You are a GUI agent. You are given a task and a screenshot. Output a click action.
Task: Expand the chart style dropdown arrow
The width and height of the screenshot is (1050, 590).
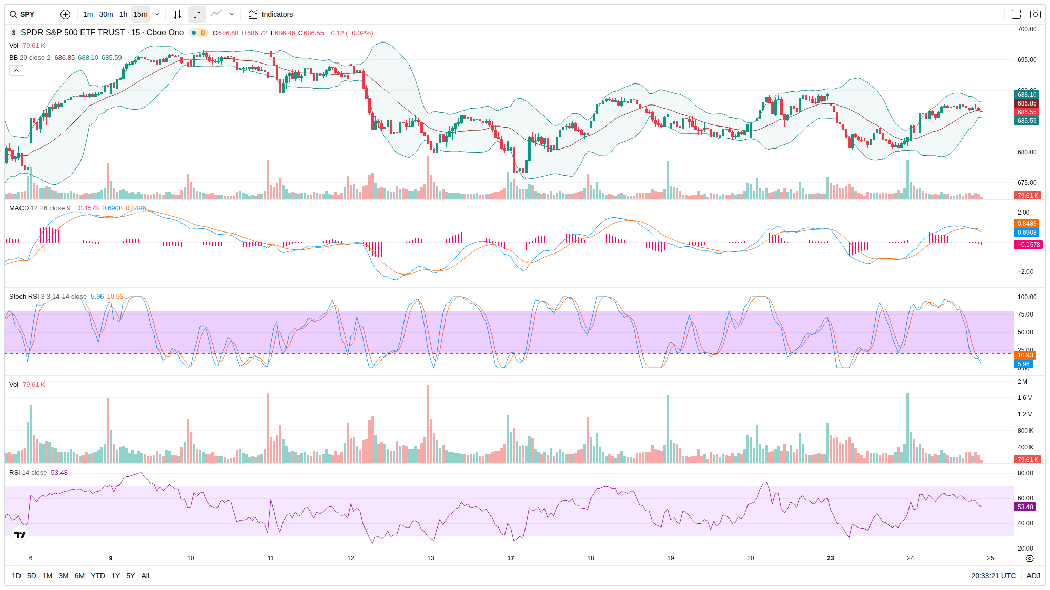(x=232, y=14)
